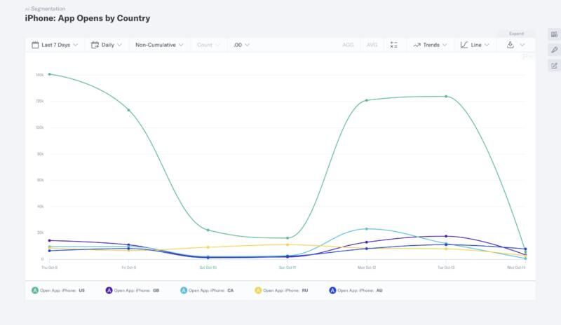Expand the Trends dropdown chevron
This screenshot has width=561, height=325.
[x=445, y=45]
